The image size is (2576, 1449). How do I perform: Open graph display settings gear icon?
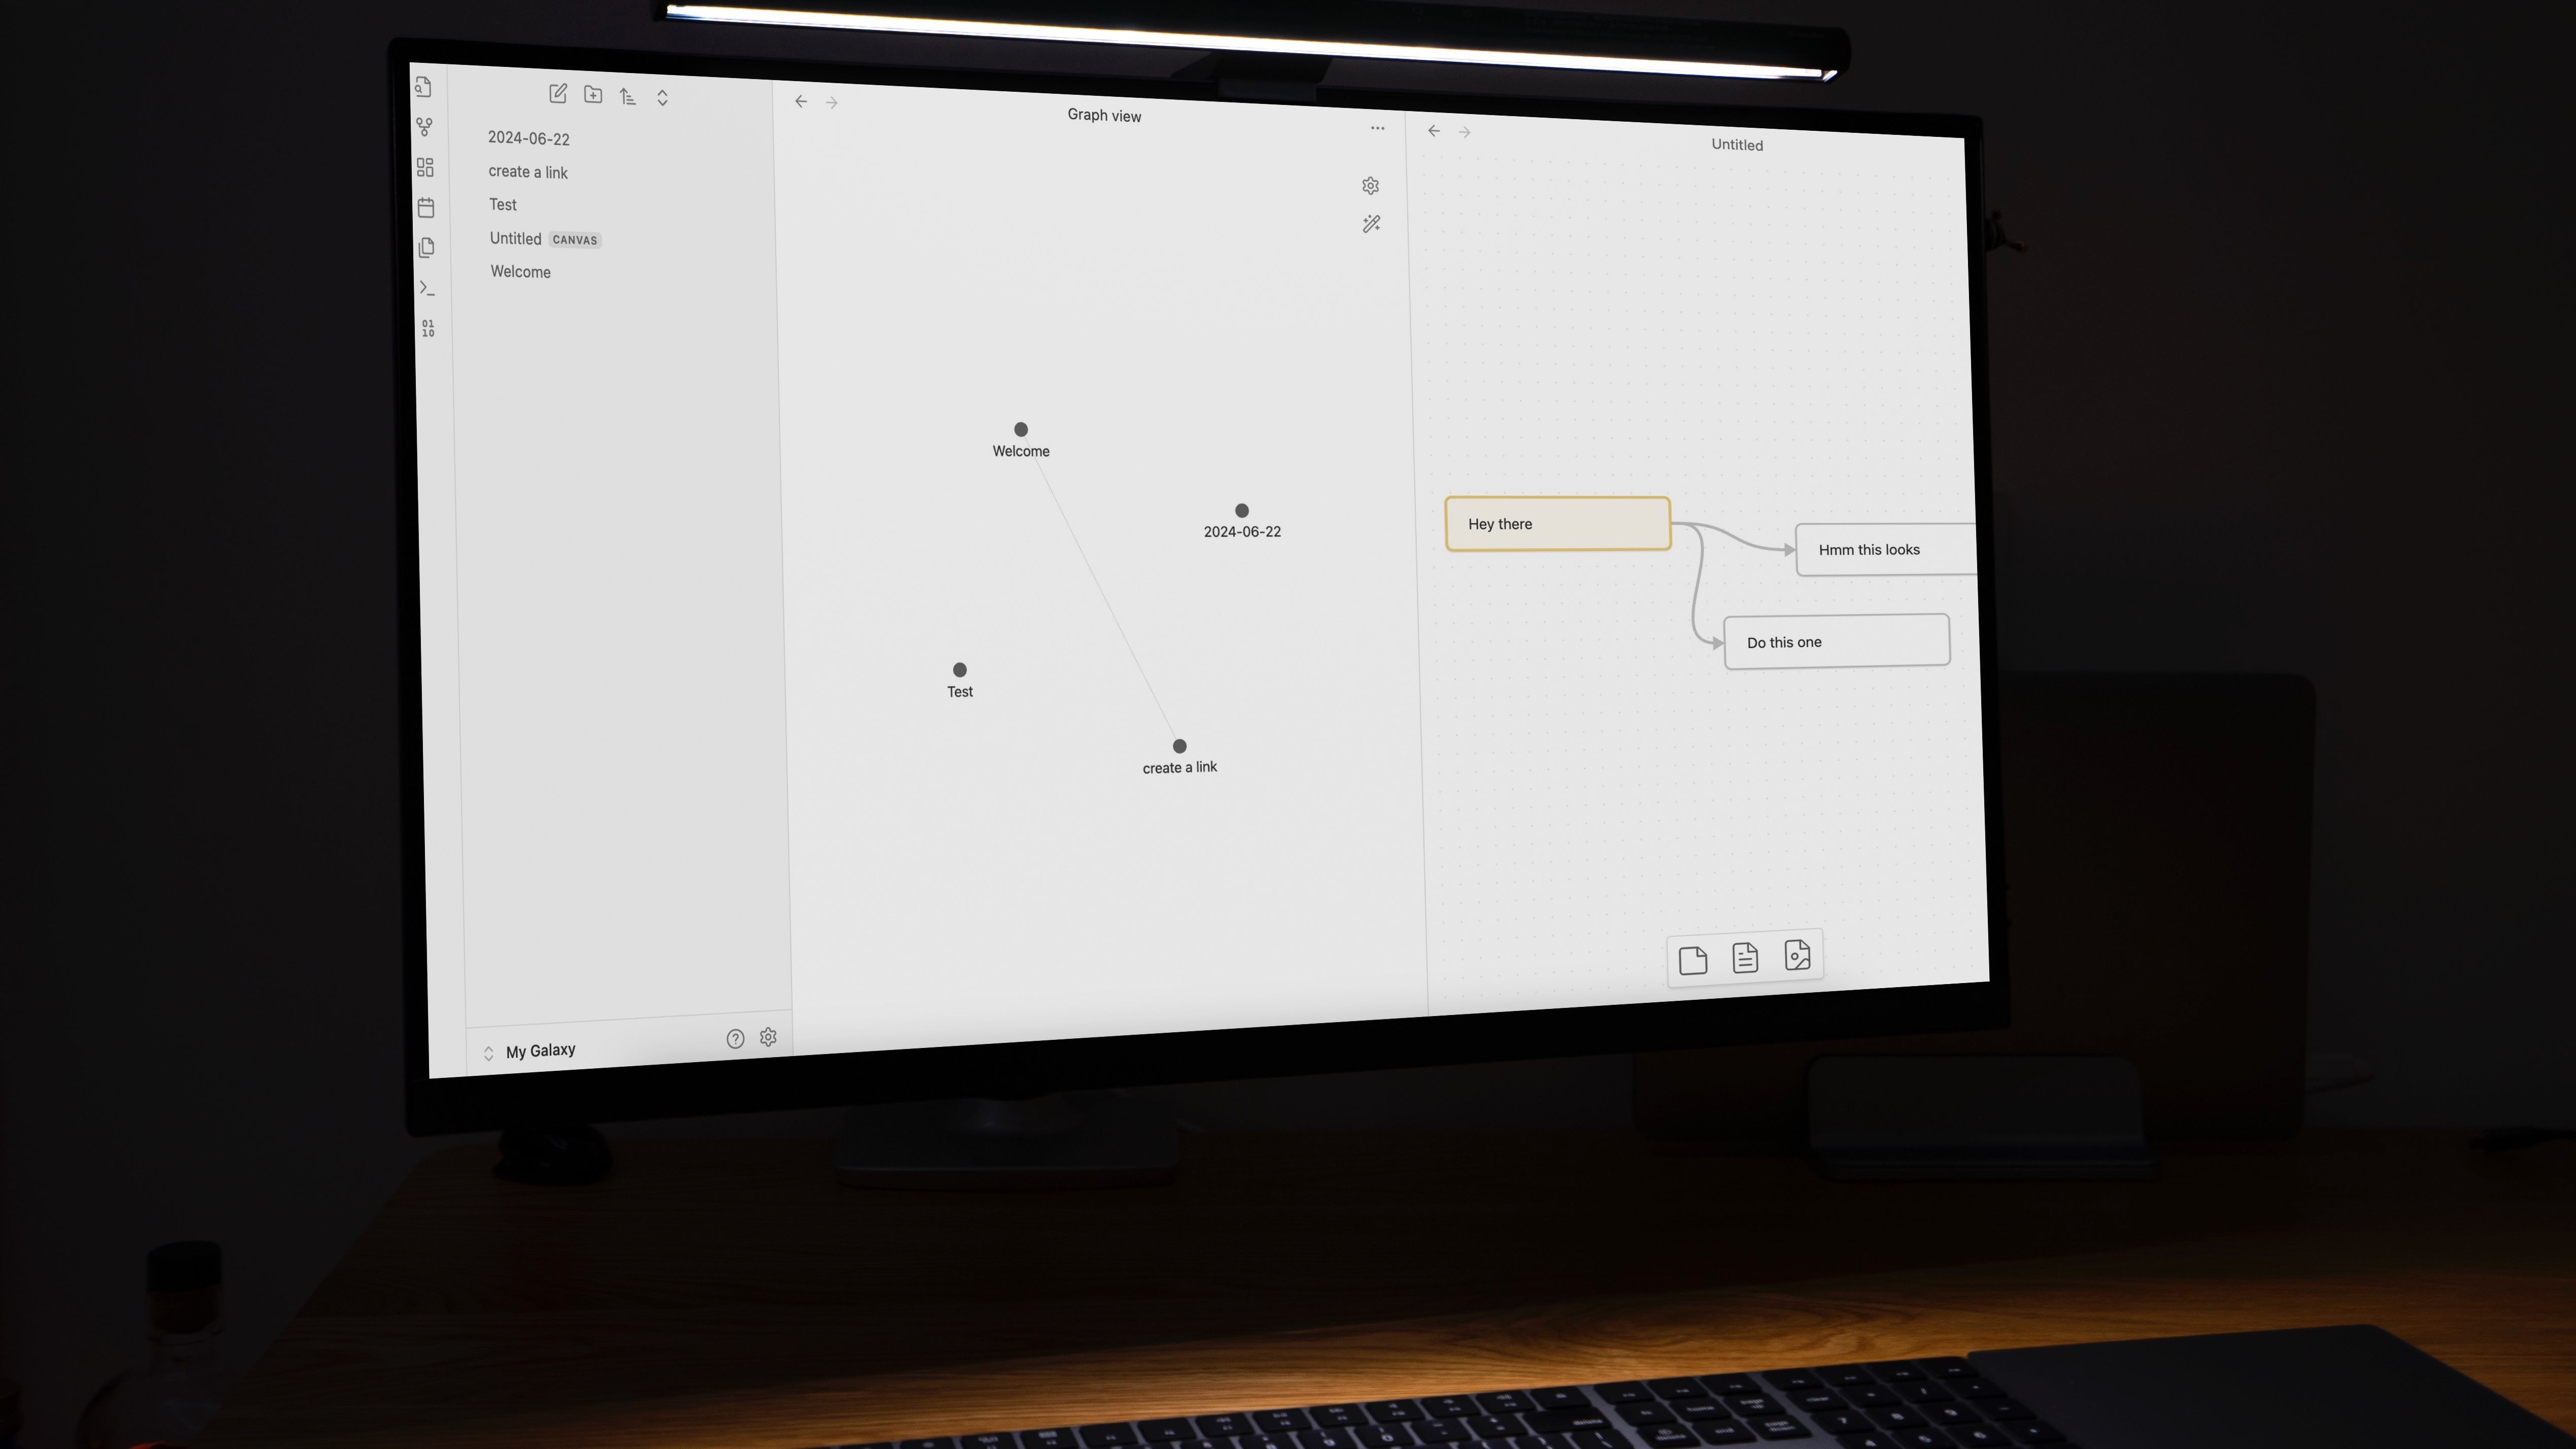tap(1371, 186)
